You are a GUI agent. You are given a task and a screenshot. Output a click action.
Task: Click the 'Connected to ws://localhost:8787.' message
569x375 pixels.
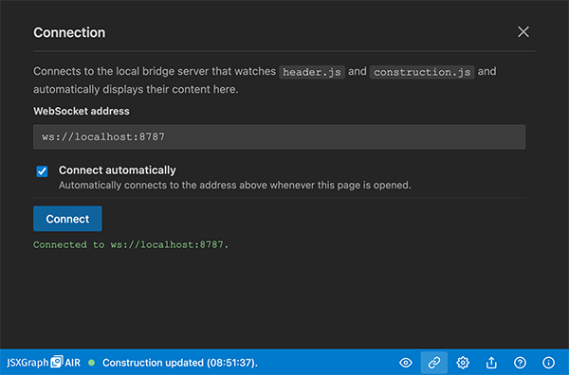click(x=131, y=245)
